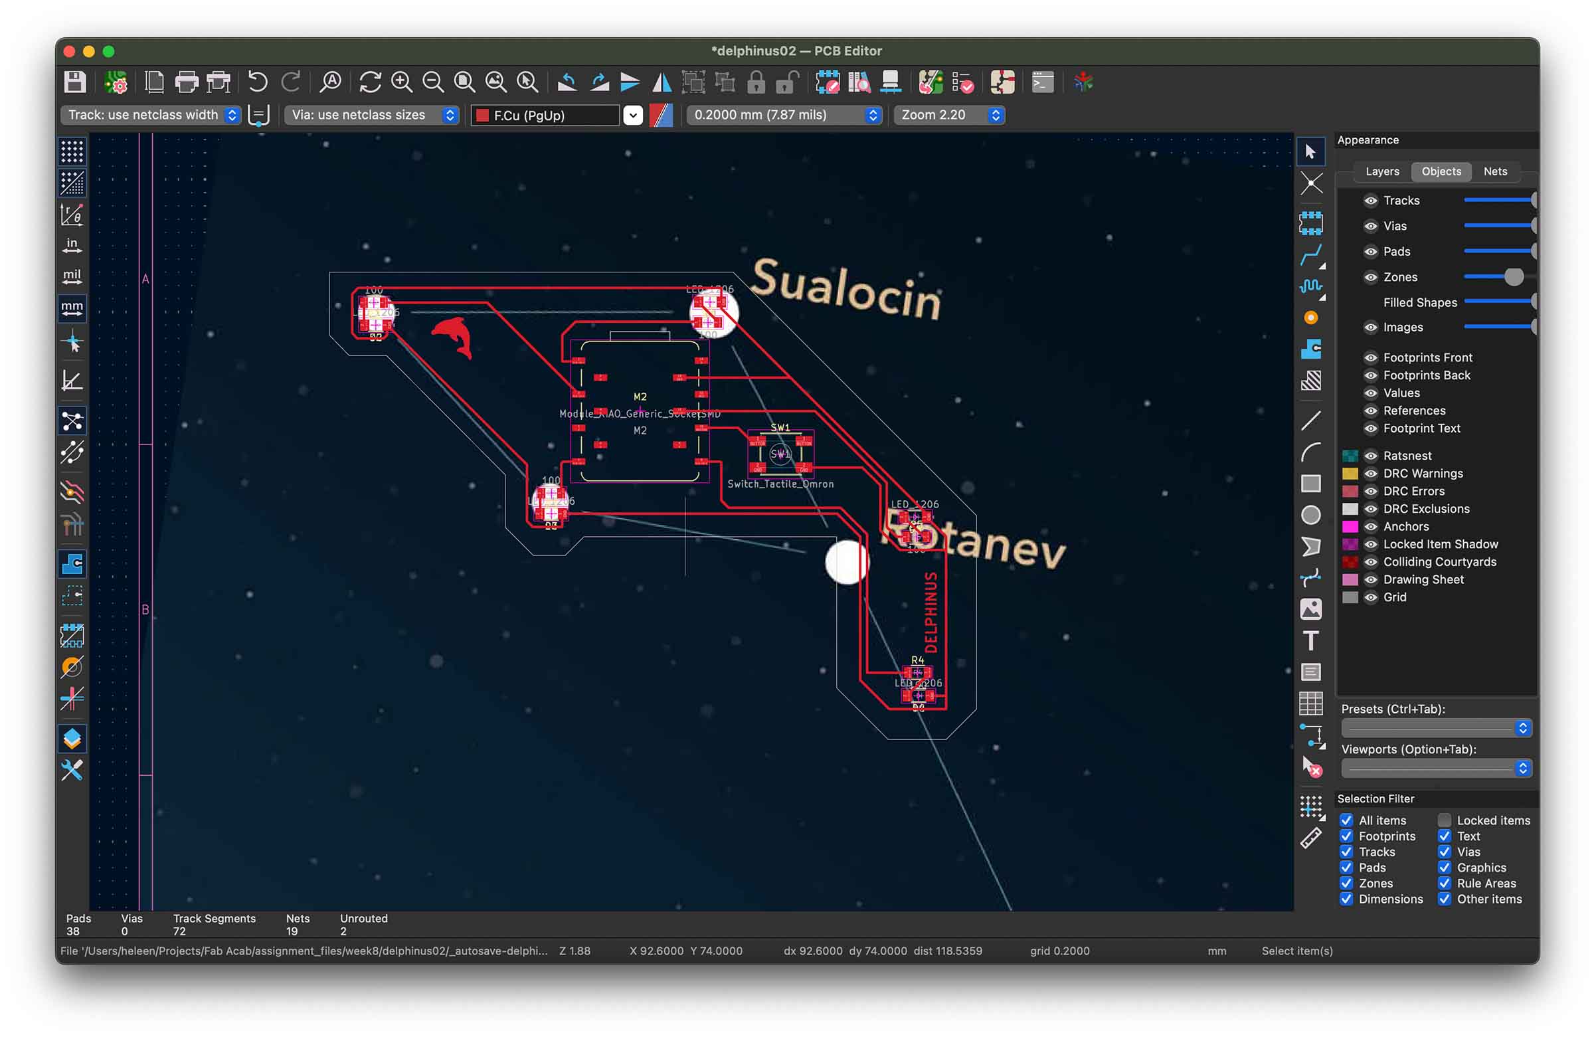Activate the Measure ruler tool

[x=1310, y=838]
